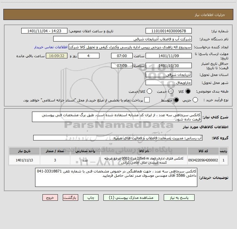Click the item name cell کانکس فلزی اداری
The image size is (237, 229).
[x=144, y=160]
